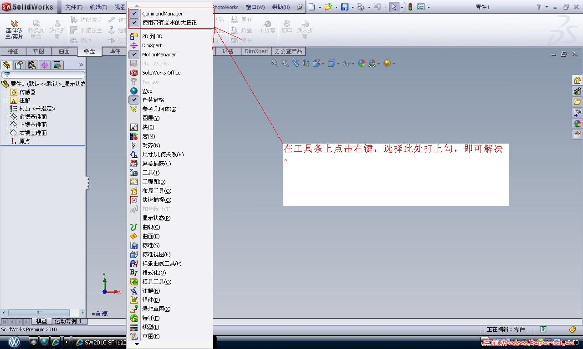Click the Section View icon in view toolbar
583x349 pixels.
tap(306, 64)
